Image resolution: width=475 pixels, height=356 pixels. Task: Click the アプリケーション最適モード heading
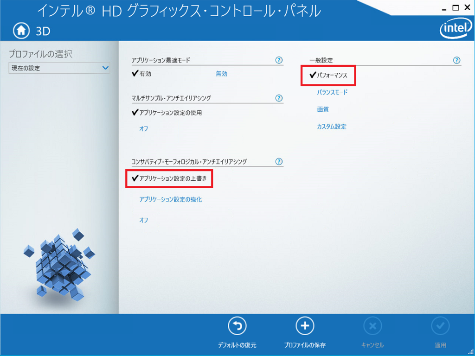click(160, 60)
